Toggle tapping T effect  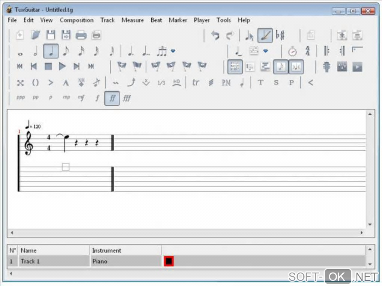click(x=261, y=83)
